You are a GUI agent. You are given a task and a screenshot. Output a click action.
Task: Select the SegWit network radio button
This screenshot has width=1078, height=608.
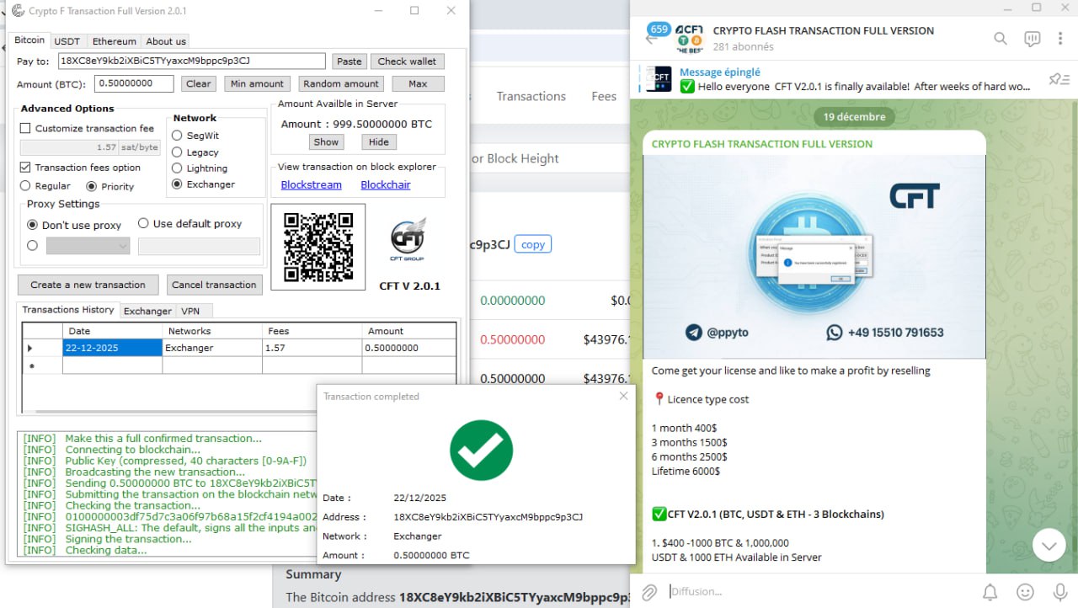(177, 136)
